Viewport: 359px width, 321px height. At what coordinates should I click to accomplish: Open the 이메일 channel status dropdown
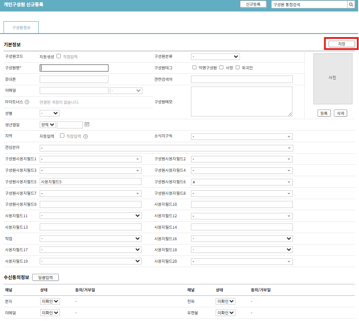click(x=50, y=313)
